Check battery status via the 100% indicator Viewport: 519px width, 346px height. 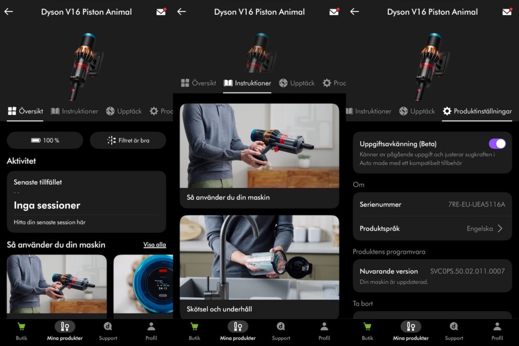point(45,140)
